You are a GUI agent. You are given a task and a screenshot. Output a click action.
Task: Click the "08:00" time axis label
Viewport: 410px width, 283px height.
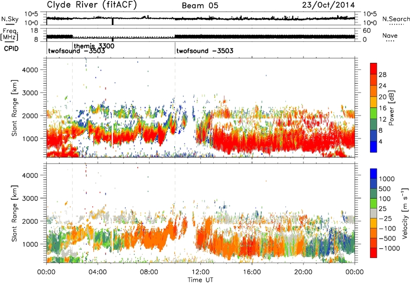(x=149, y=272)
